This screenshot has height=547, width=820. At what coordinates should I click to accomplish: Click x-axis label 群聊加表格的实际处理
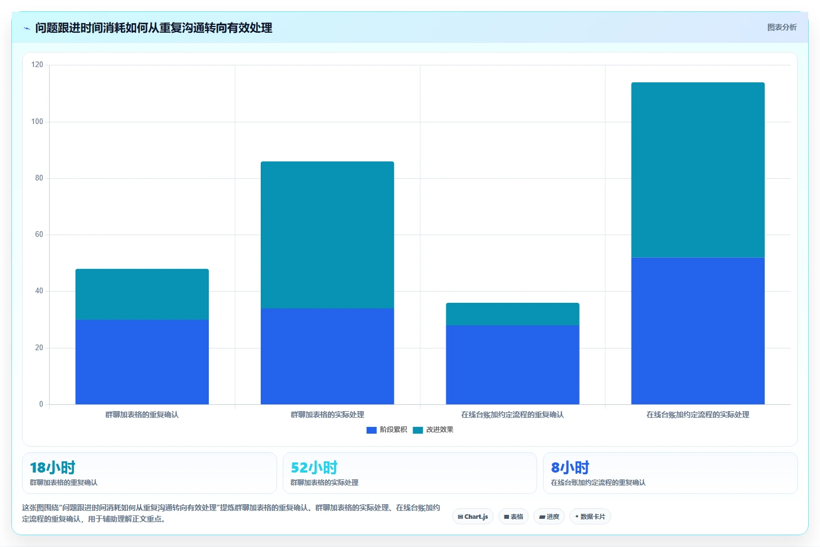pos(327,414)
